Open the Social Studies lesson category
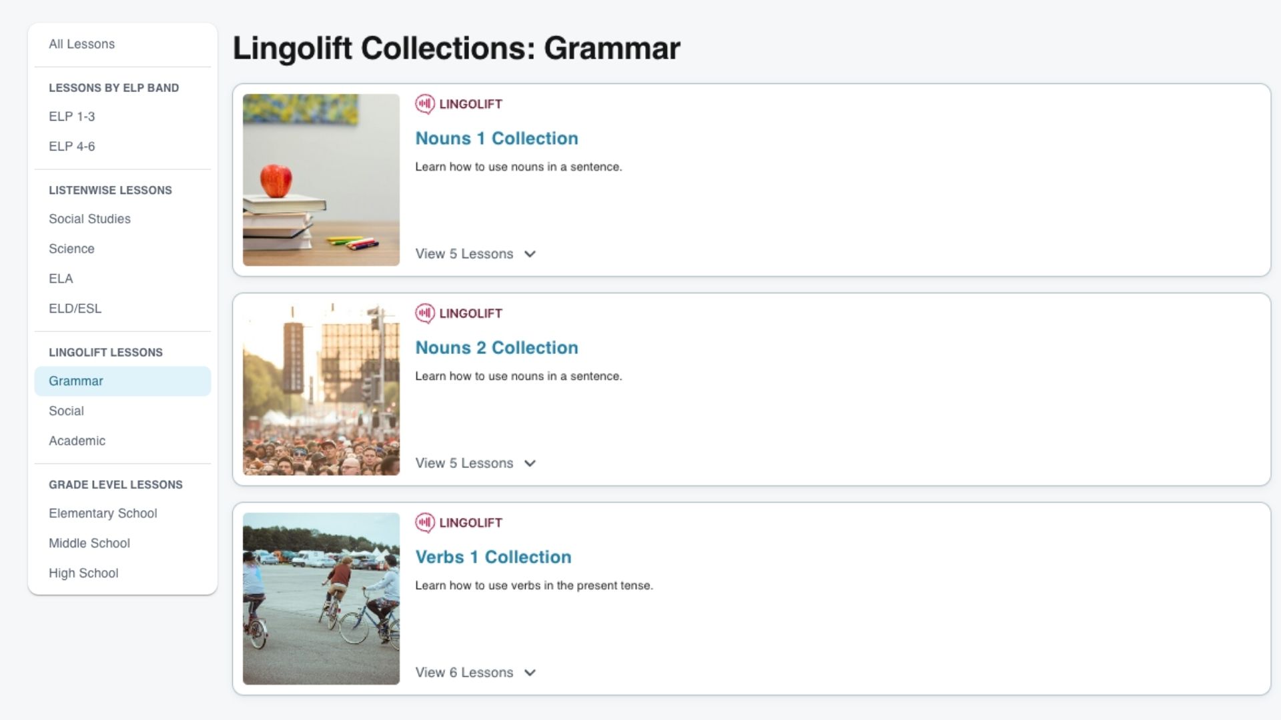 click(x=89, y=219)
